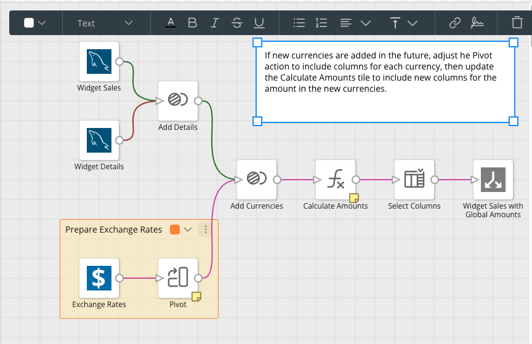Click the Widget Sales output connector
The image size is (532, 344).
coord(119,62)
